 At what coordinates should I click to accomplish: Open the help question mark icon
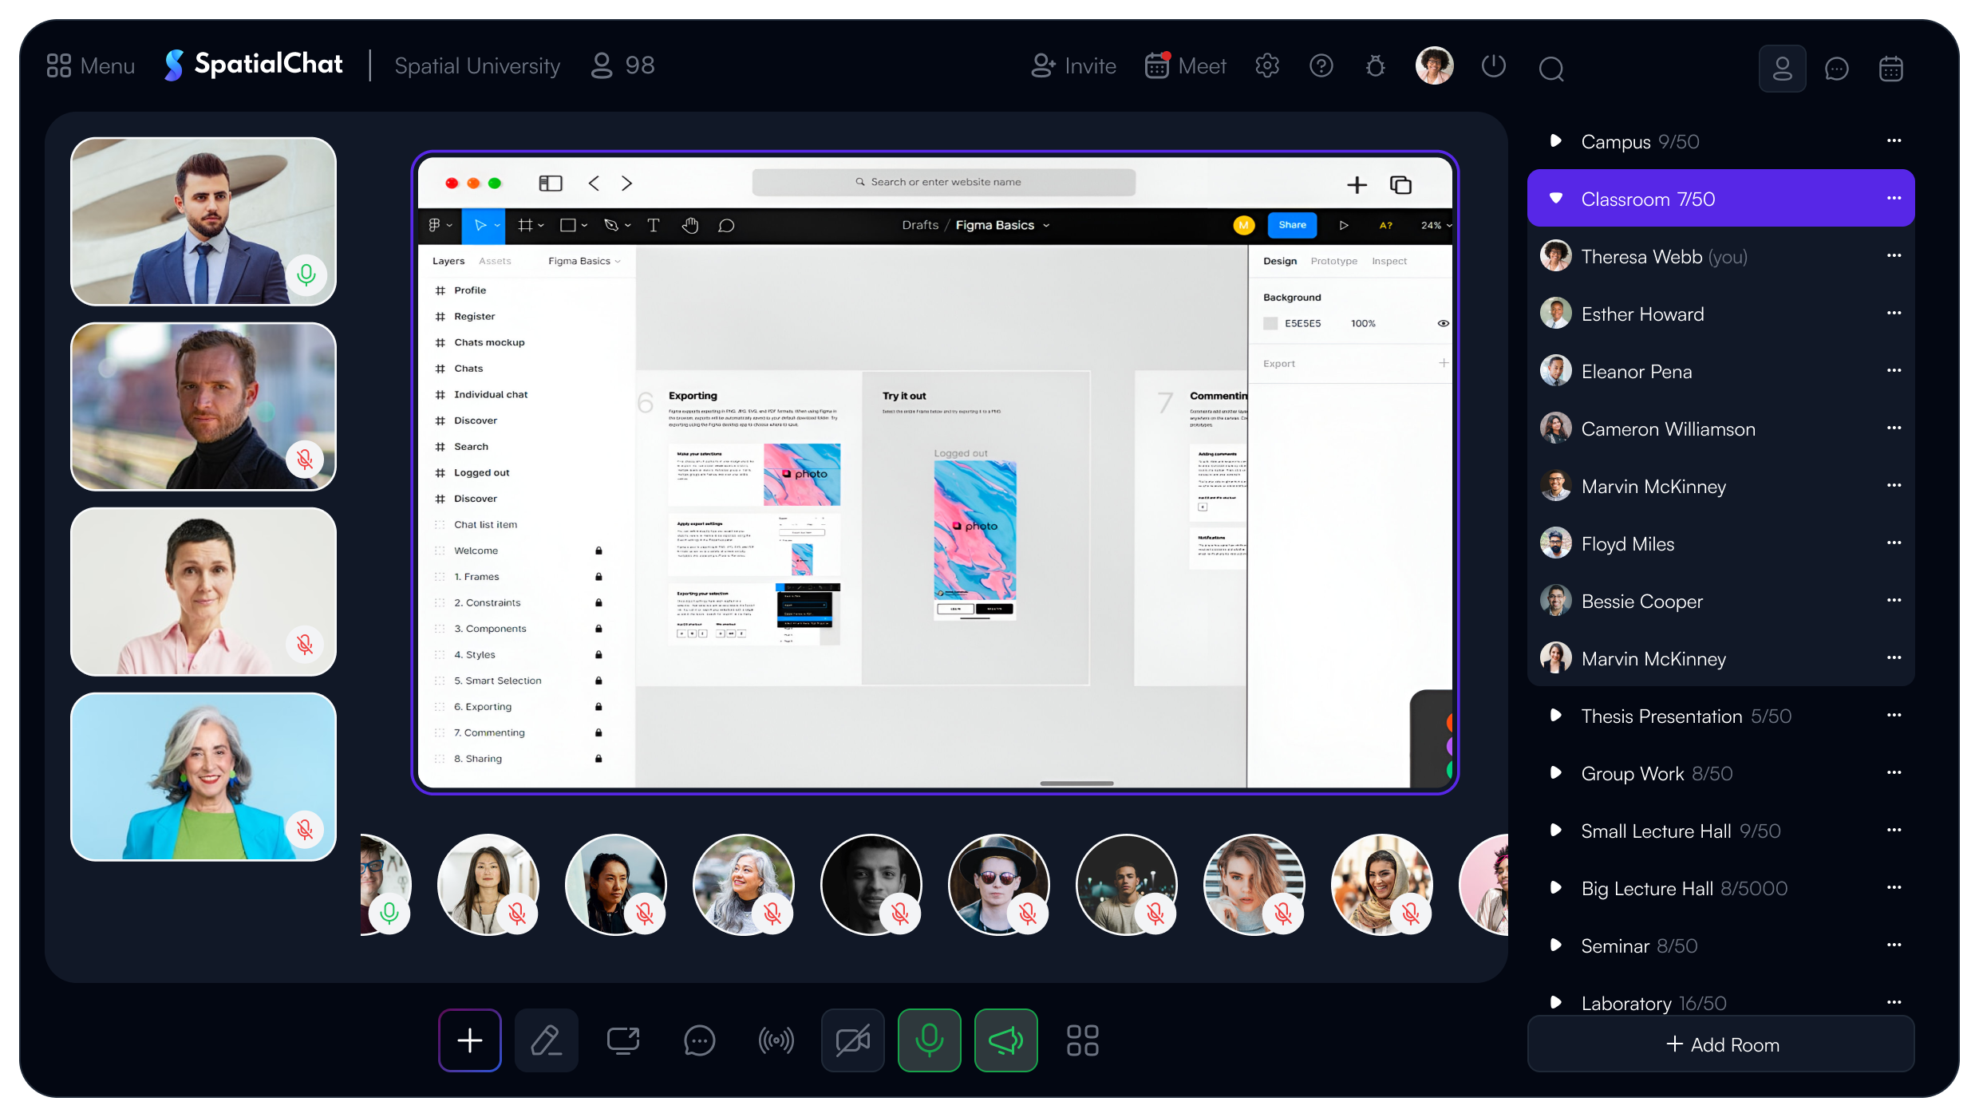(1321, 65)
